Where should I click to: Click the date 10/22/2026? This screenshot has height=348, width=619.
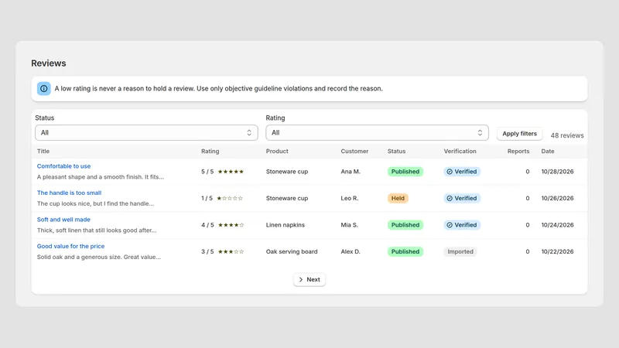[557, 251]
